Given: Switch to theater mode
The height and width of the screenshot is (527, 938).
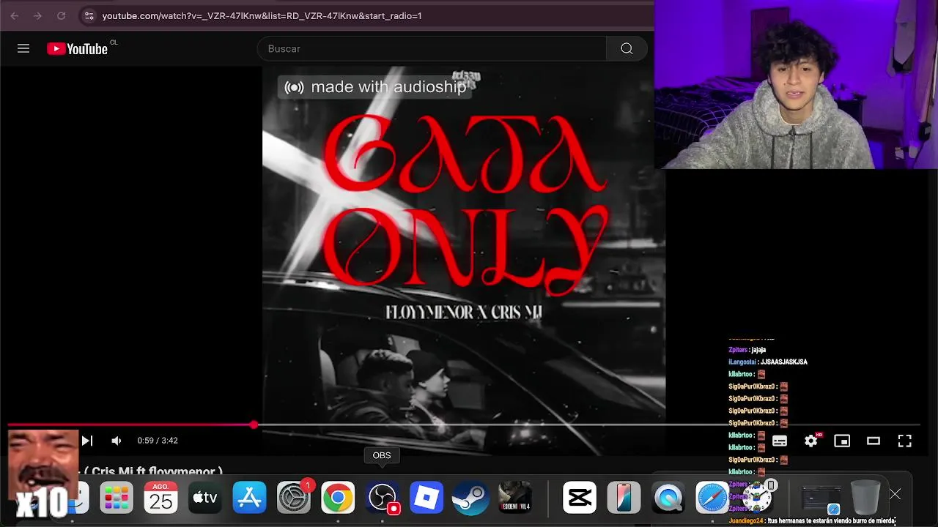Looking at the screenshot, I should 874,441.
